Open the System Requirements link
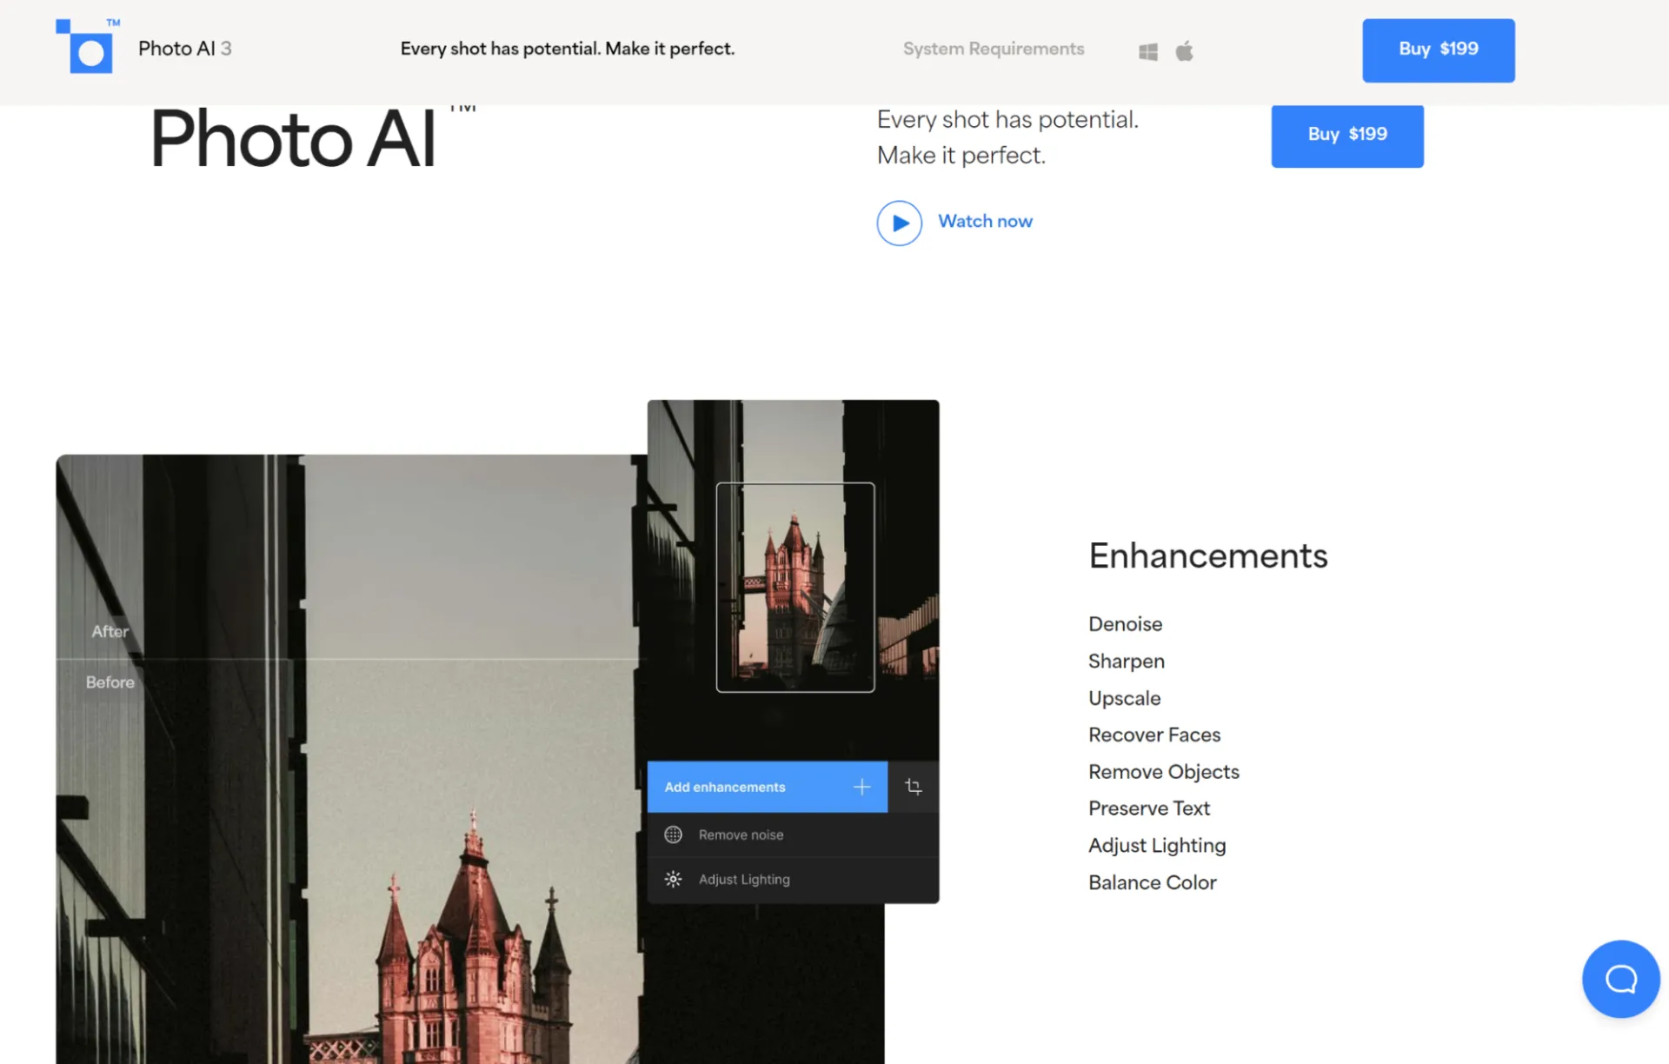This screenshot has width=1669, height=1064. pos(994,49)
